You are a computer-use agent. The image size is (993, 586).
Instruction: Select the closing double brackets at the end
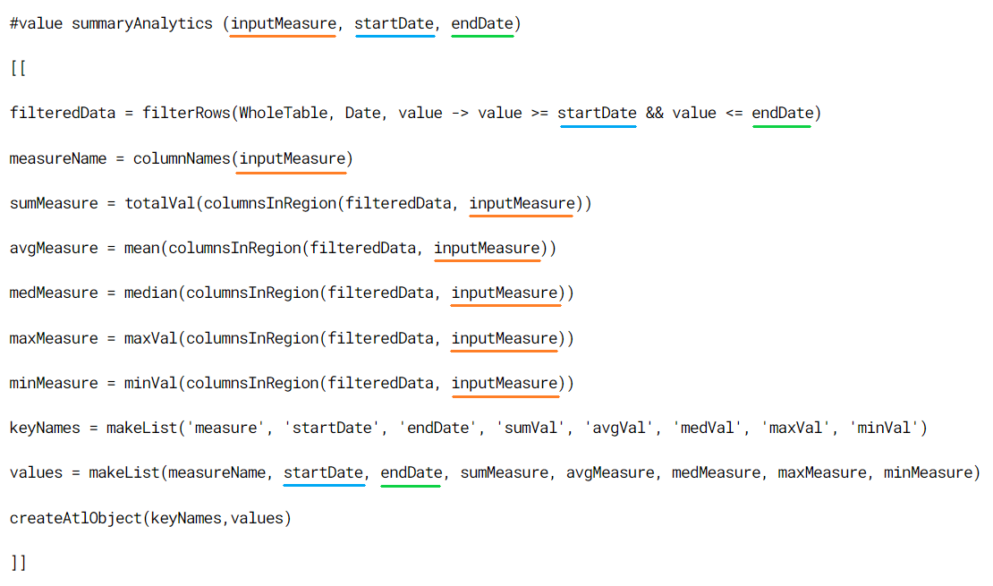click(18, 563)
